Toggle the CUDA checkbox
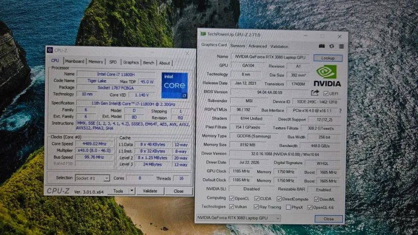This screenshot has height=235, width=418. point(257,199)
